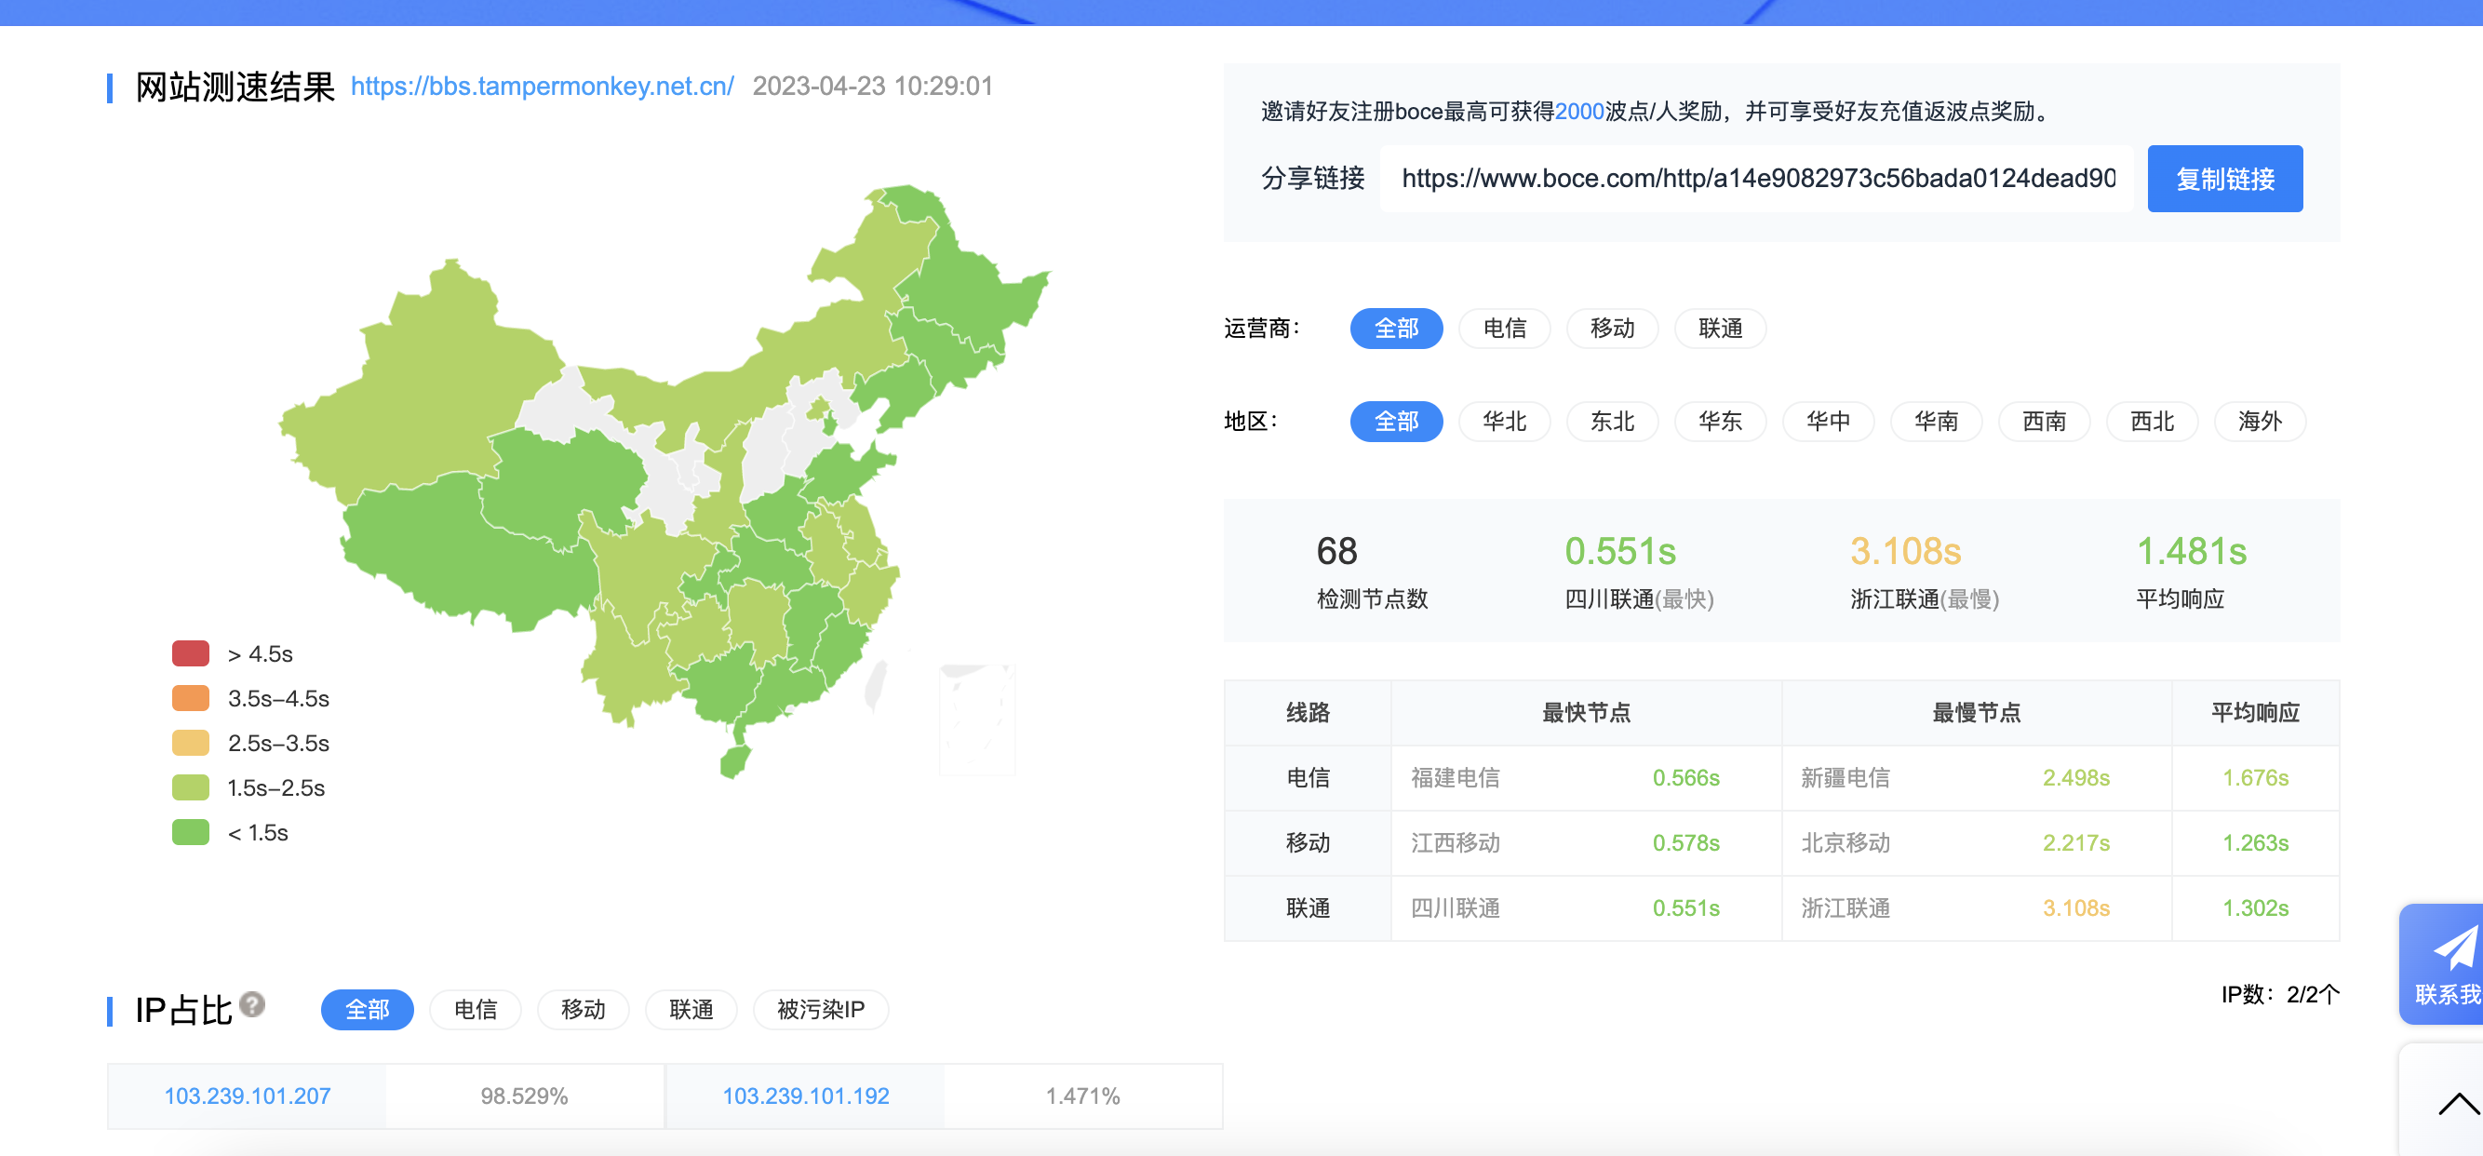Click the 98.529% share cell

point(524,1096)
